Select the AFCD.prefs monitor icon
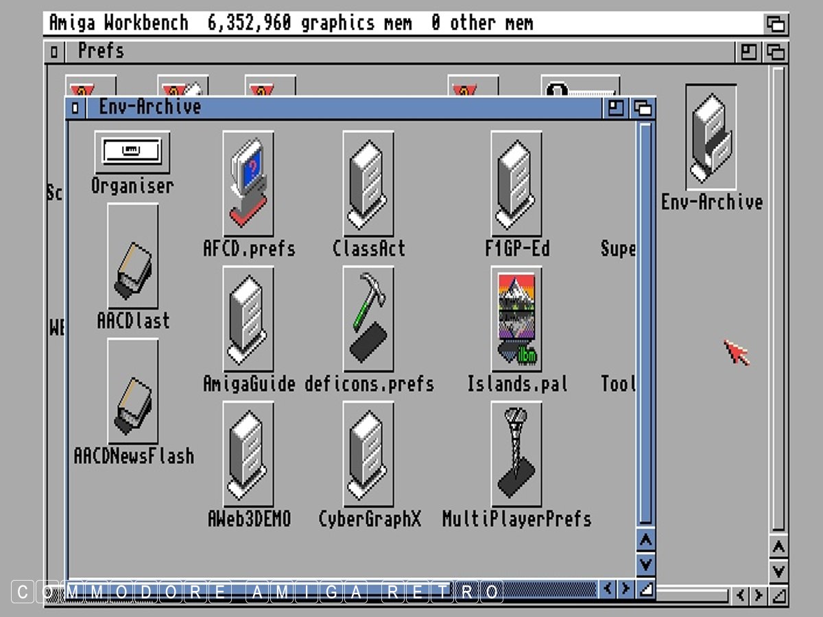 click(x=248, y=183)
